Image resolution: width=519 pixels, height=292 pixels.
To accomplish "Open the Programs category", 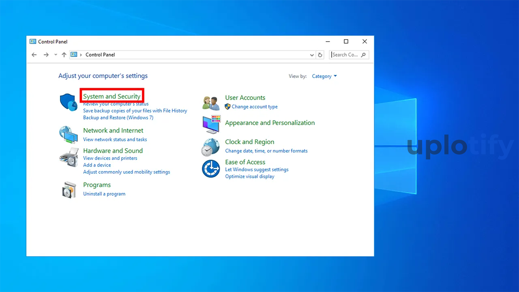I will [97, 185].
